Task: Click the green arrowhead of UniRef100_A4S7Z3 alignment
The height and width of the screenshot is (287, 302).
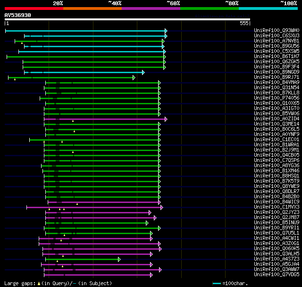Action: [119, 259]
